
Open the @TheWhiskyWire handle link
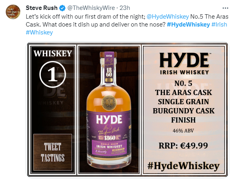pyautogui.click(x=91, y=8)
